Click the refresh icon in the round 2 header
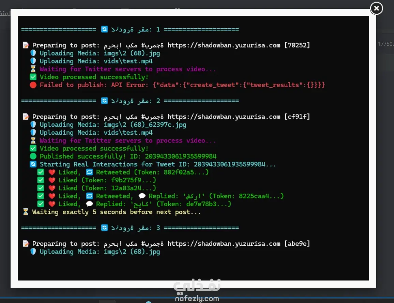 point(104,101)
